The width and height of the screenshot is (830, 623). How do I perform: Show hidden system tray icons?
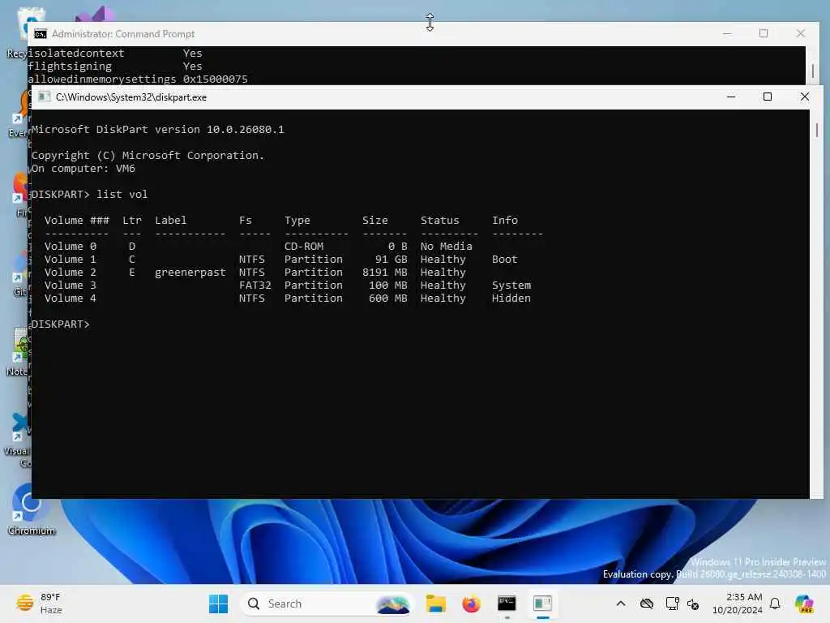pos(621,604)
